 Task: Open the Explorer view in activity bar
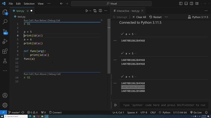pyautogui.click(x=5, y=12)
